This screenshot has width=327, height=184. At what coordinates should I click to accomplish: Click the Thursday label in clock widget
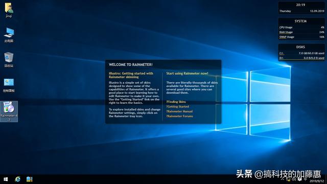click(285, 11)
